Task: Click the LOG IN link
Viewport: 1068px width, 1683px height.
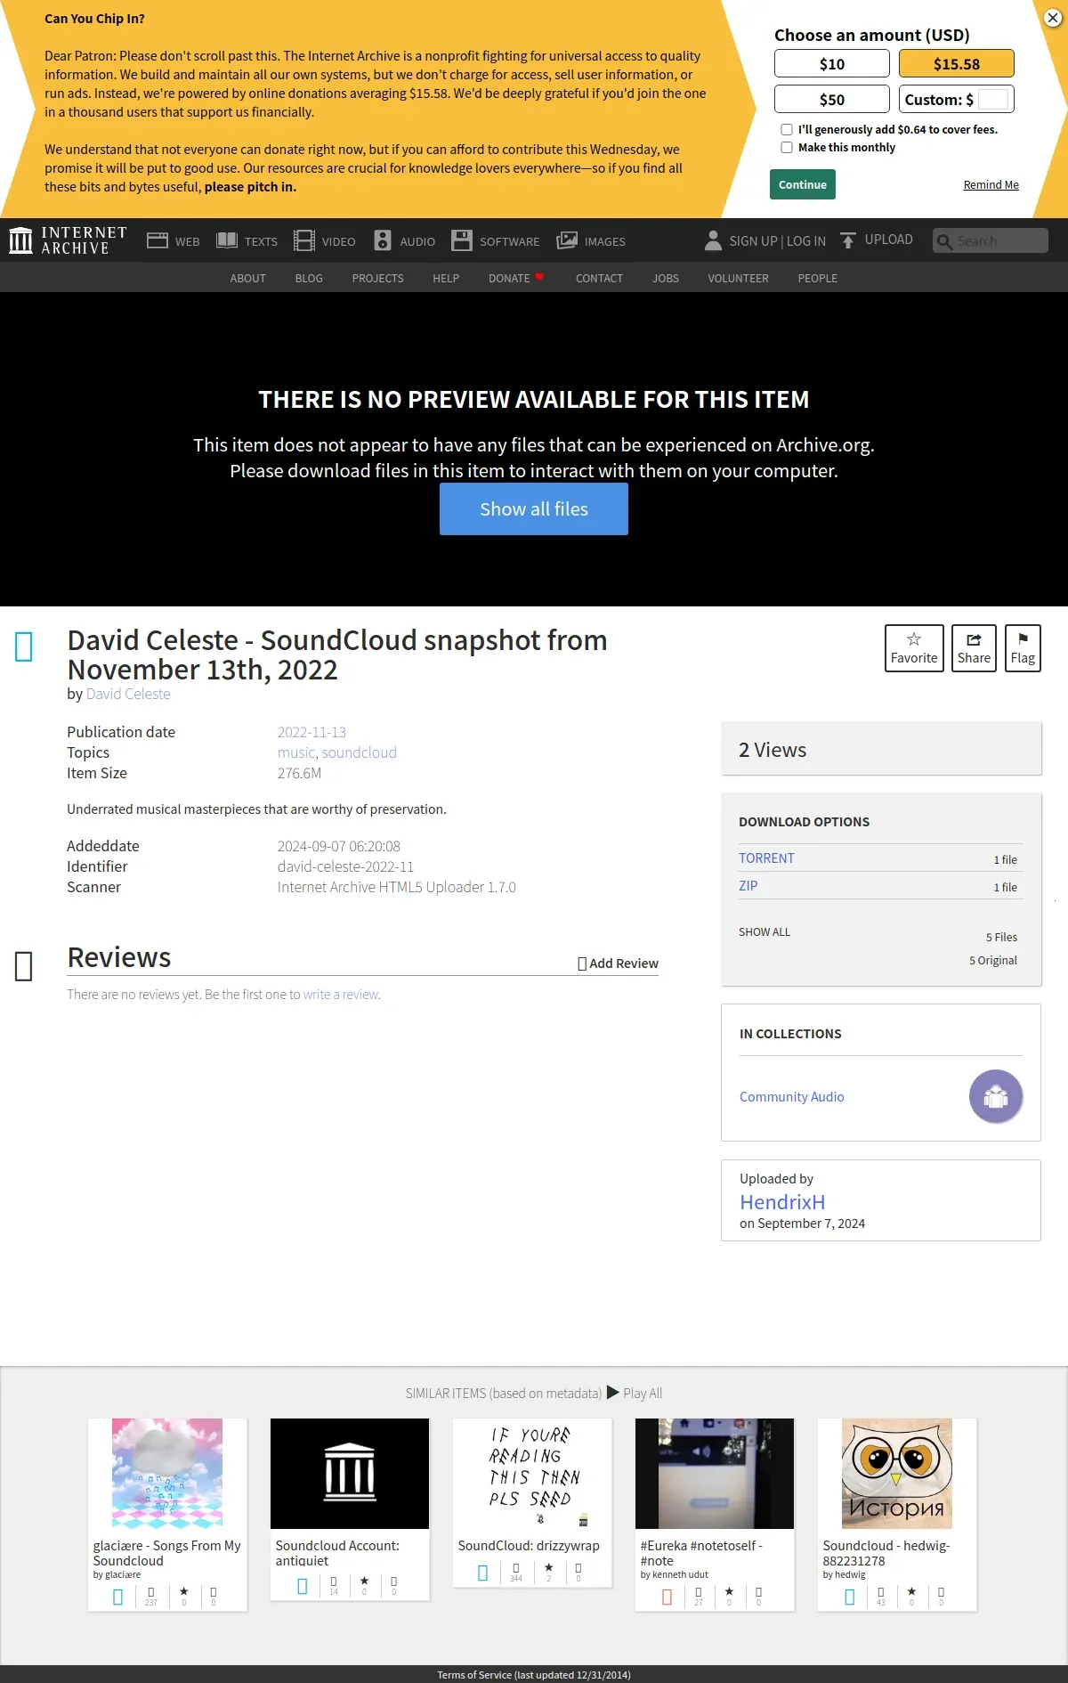Action: (x=806, y=240)
